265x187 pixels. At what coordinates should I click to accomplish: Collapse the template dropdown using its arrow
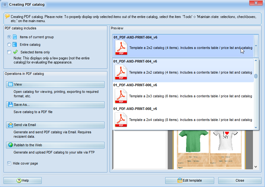256,46
